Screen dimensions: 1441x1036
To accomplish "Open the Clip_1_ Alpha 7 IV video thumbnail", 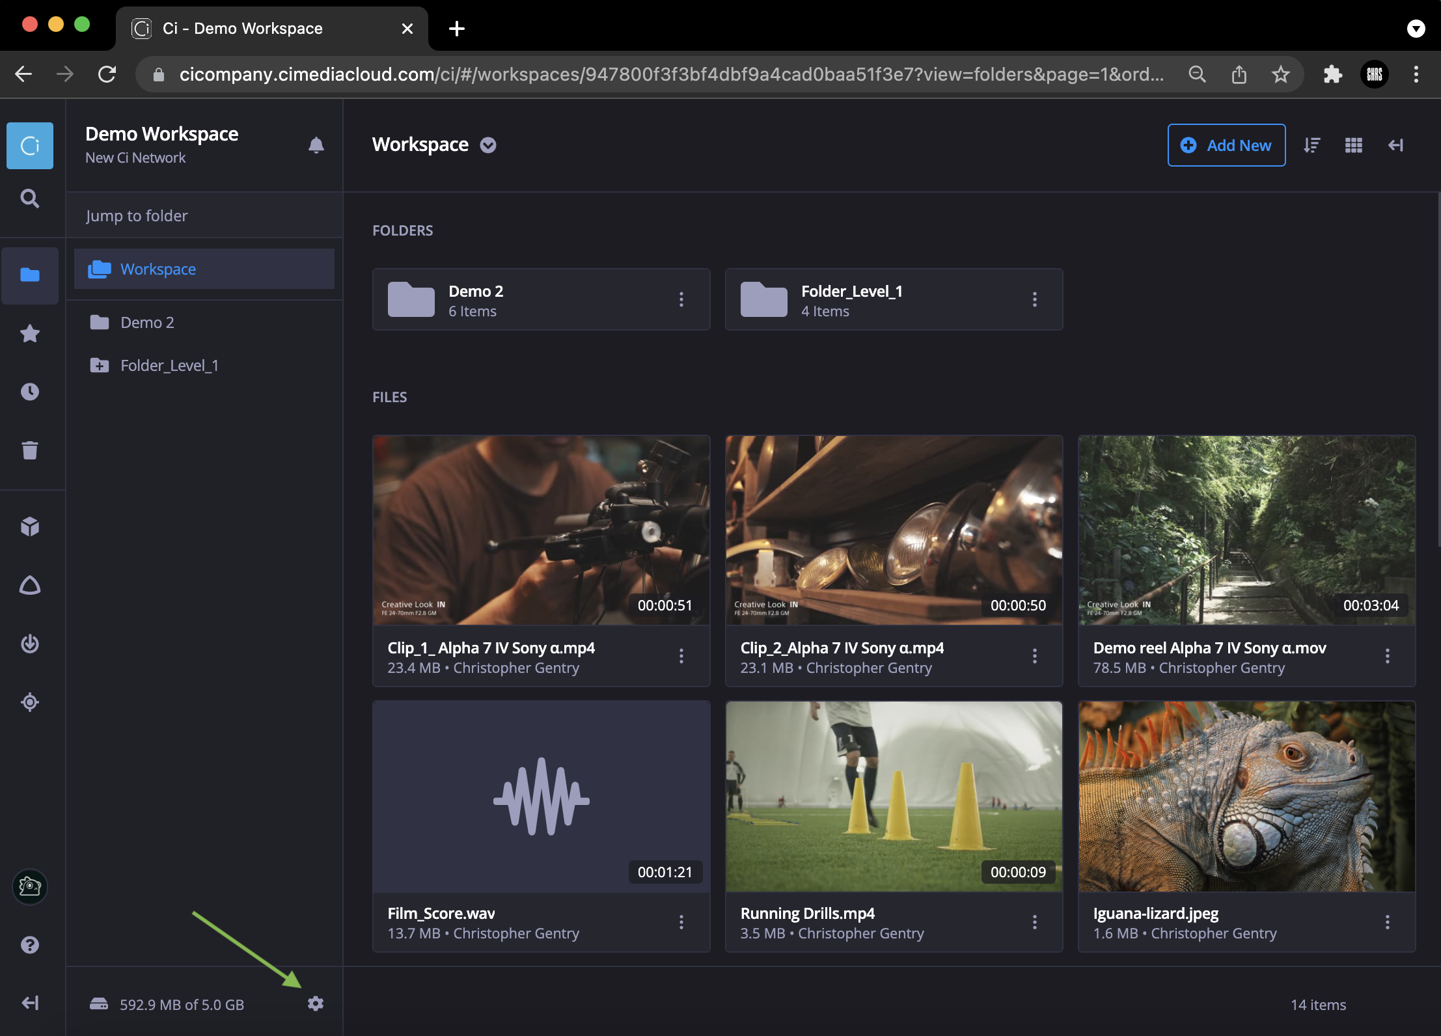I will pos(541,530).
